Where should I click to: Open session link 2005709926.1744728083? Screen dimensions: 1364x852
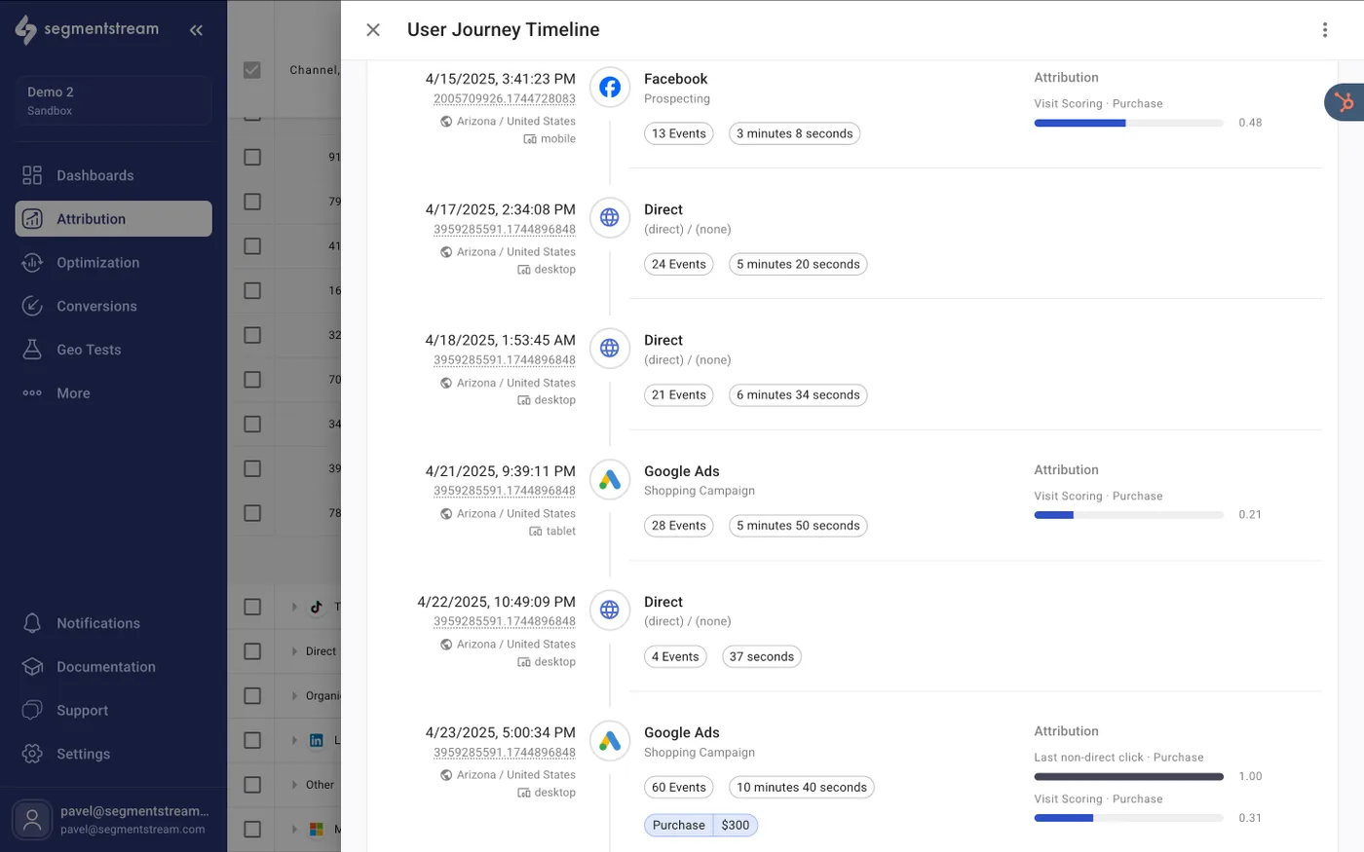point(504,99)
